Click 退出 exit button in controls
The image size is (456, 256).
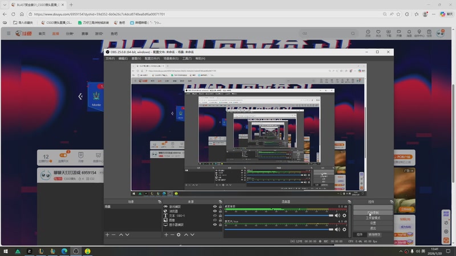(373, 228)
